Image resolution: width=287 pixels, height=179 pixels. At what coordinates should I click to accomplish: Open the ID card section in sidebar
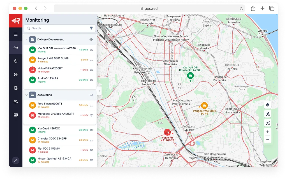pos(16,115)
